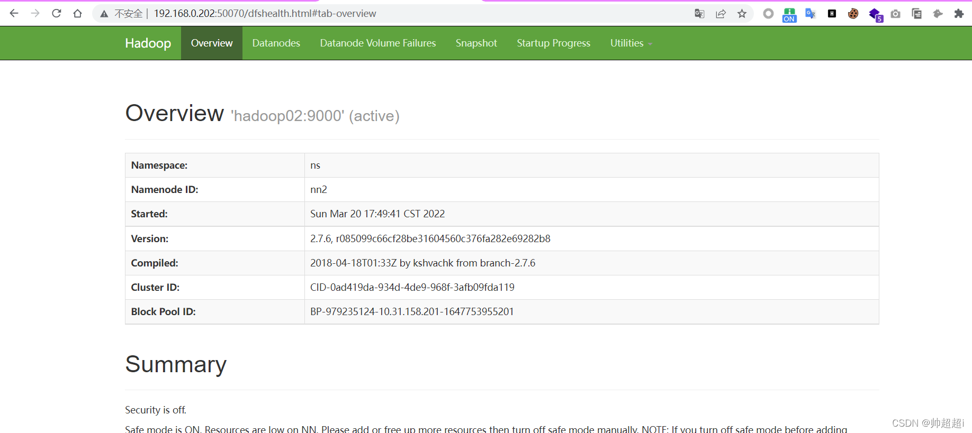Image resolution: width=972 pixels, height=433 pixels.
Task: Click the Namespace value 'ns'
Action: pos(316,165)
